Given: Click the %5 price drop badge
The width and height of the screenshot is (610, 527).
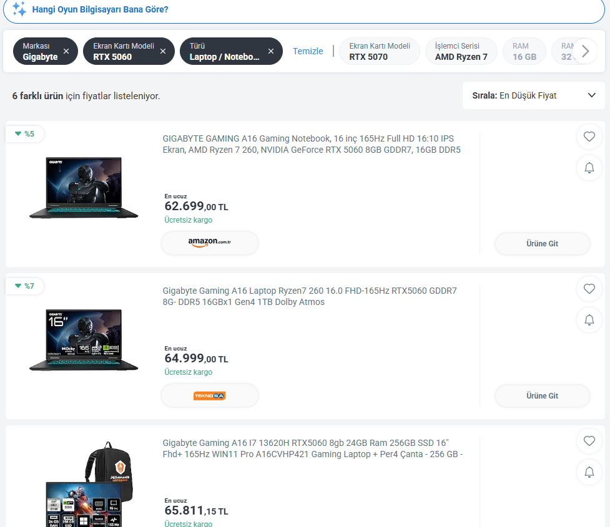Looking at the screenshot, I should [24, 134].
